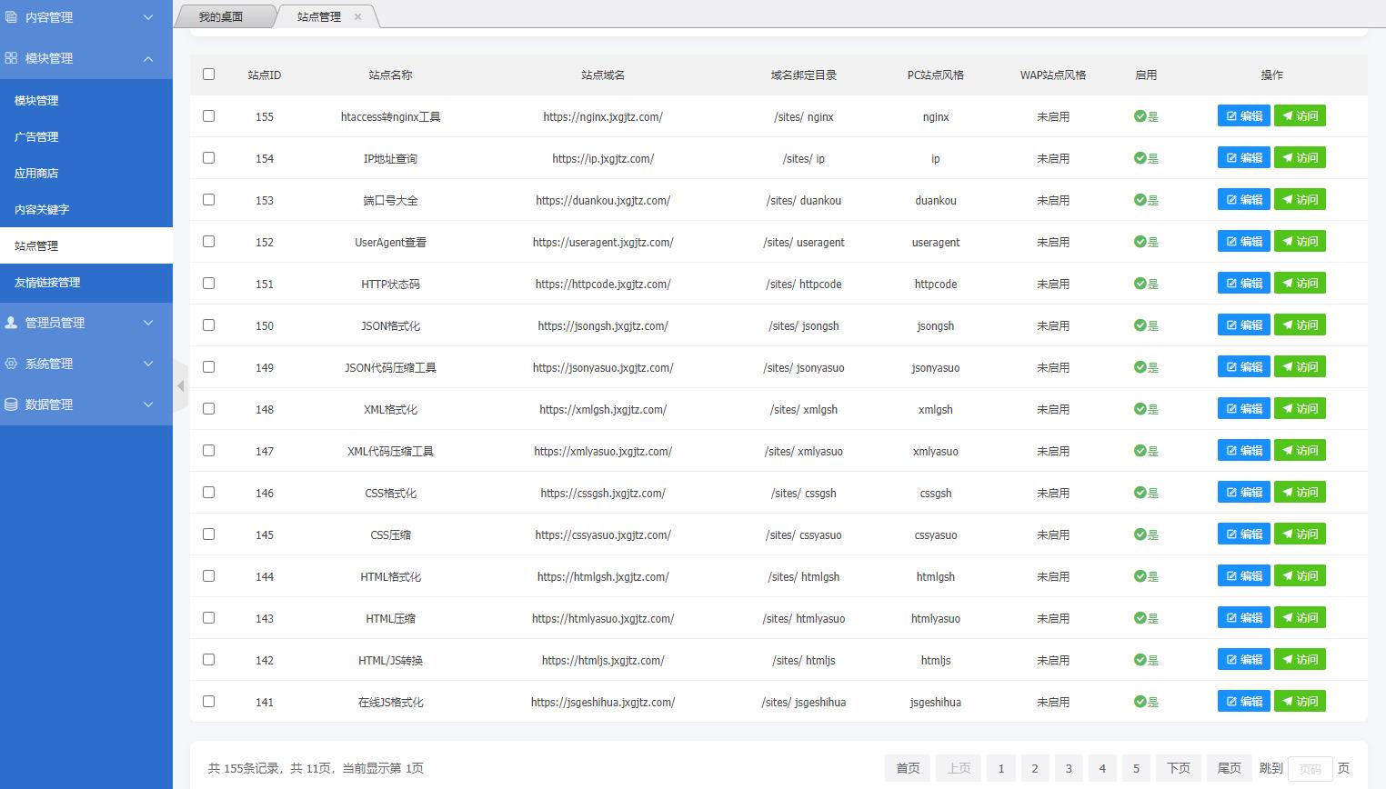1386x789 pixels.
Task: Click the 页码 jump-to-page input field
Action: point(1310,769)
